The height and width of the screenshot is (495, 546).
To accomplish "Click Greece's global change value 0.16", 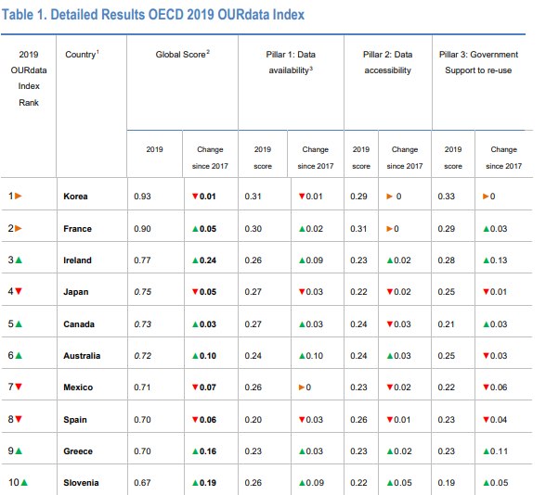I will pos(208,451).
